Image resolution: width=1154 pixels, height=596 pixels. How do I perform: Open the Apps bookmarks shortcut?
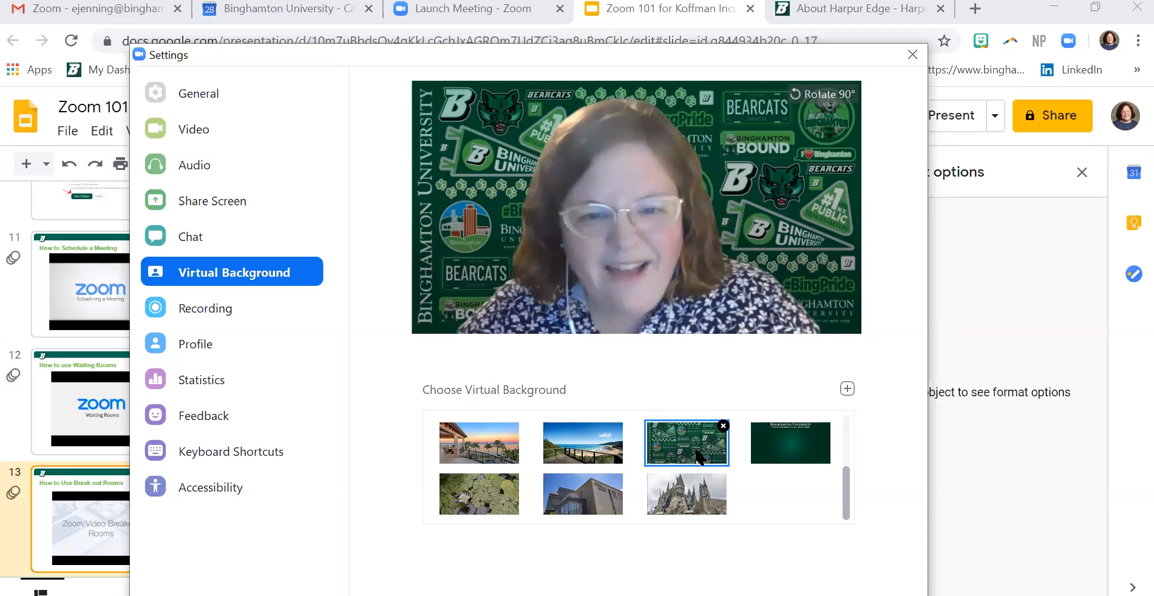pyautogui.click(x=29, y=70)
